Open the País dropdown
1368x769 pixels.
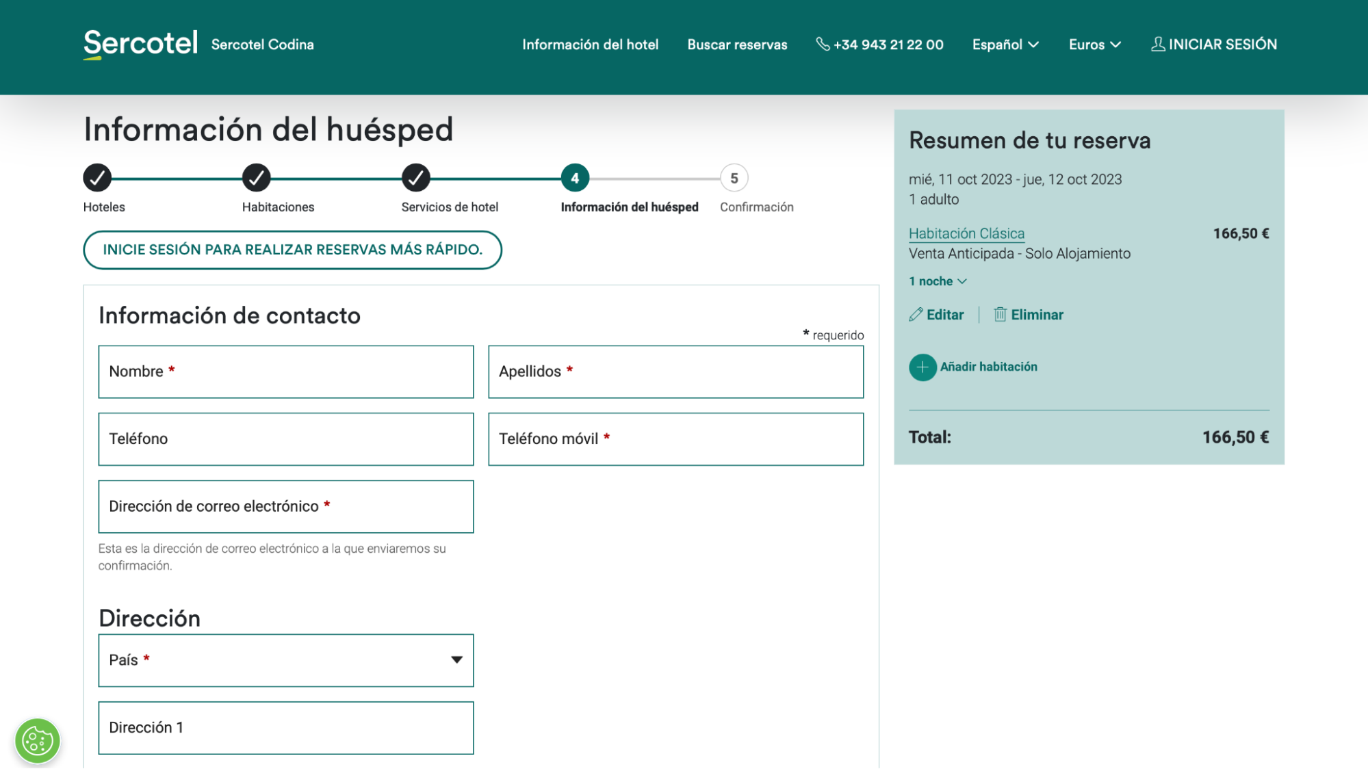click(x=286, y=660)
